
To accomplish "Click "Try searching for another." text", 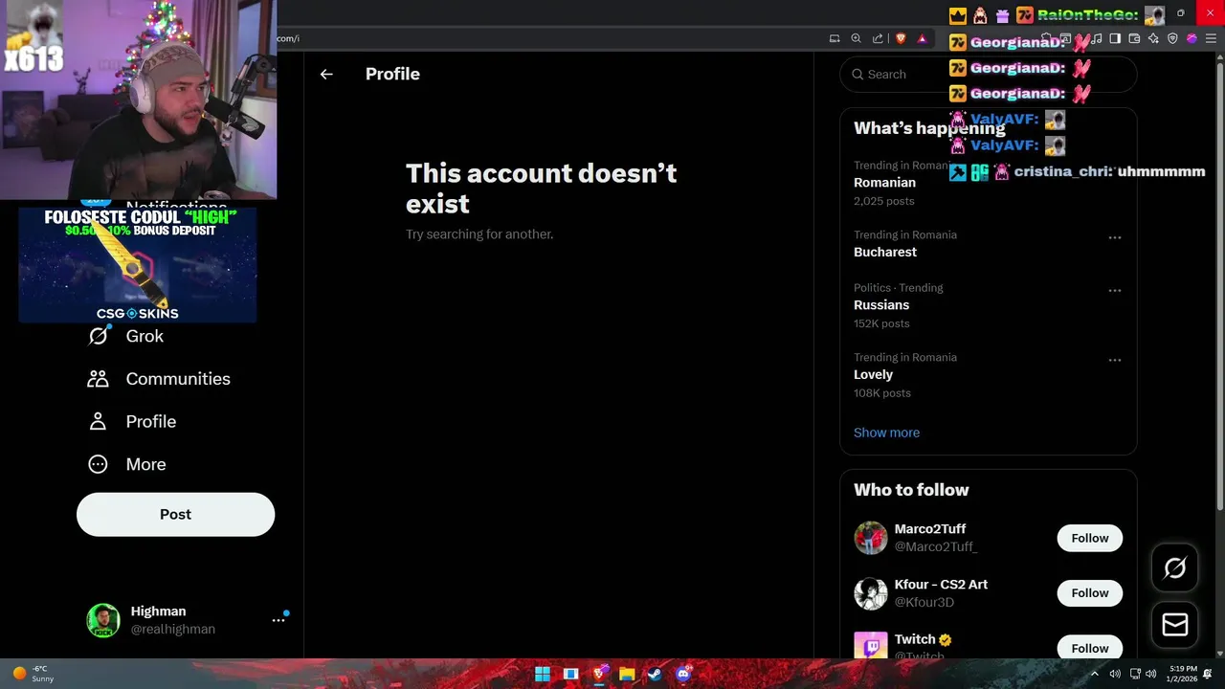I will 479,234.
